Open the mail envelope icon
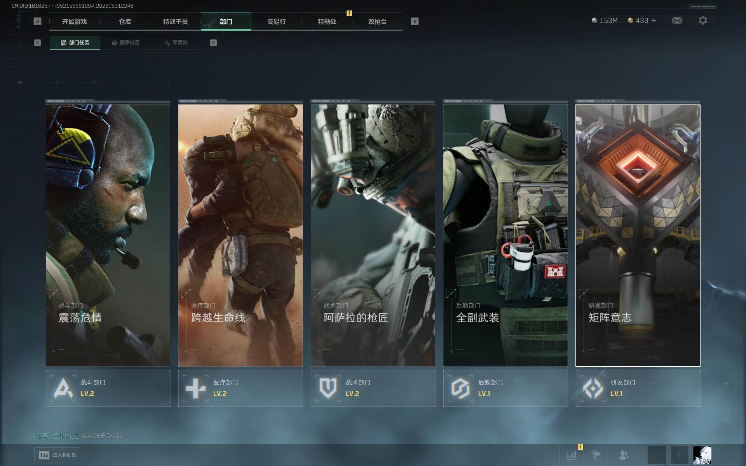 click(677, 21)
